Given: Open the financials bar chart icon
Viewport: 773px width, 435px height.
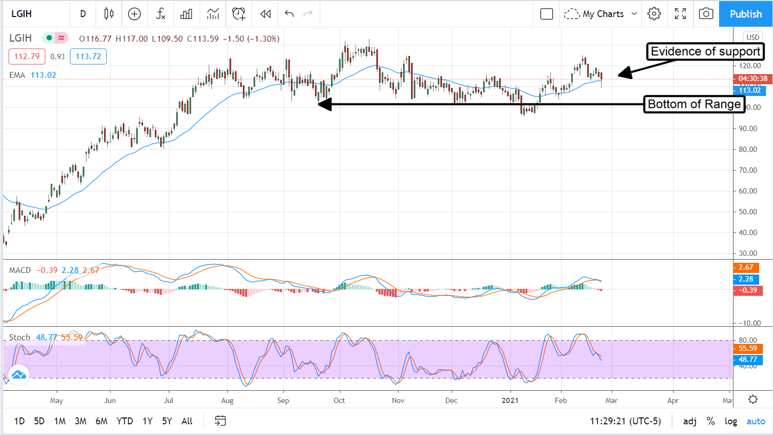Looking at the screenshot, I should (x=186, y=14).
